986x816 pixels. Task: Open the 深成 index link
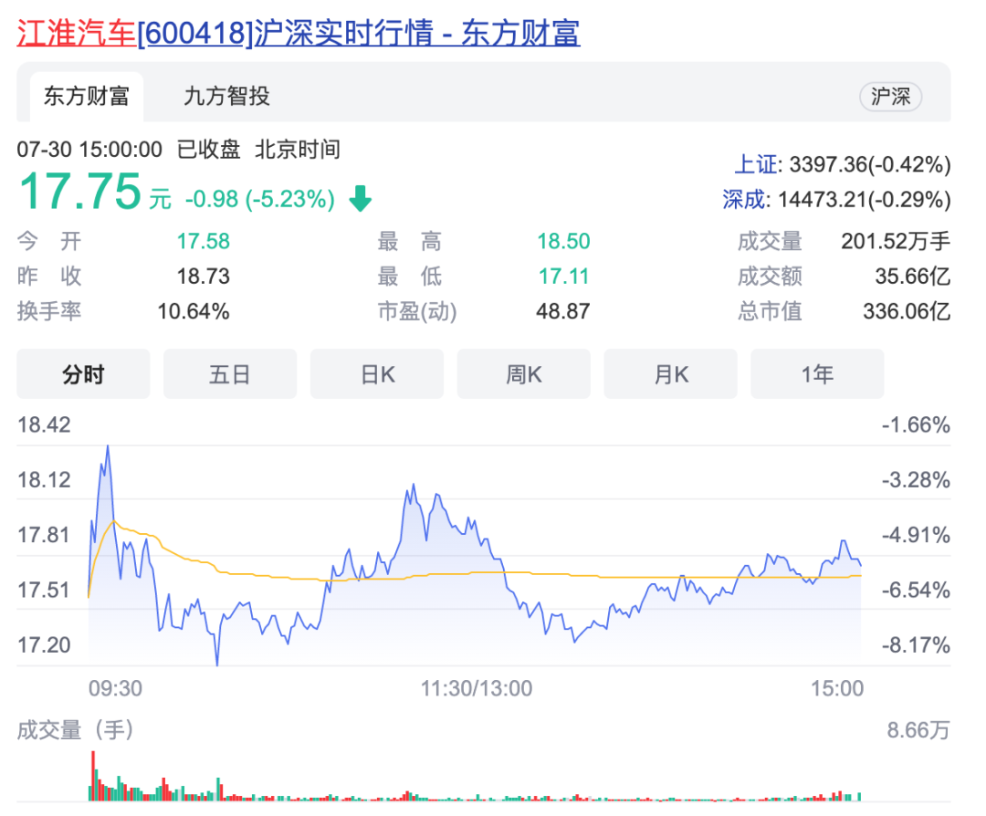coord(745,200)
